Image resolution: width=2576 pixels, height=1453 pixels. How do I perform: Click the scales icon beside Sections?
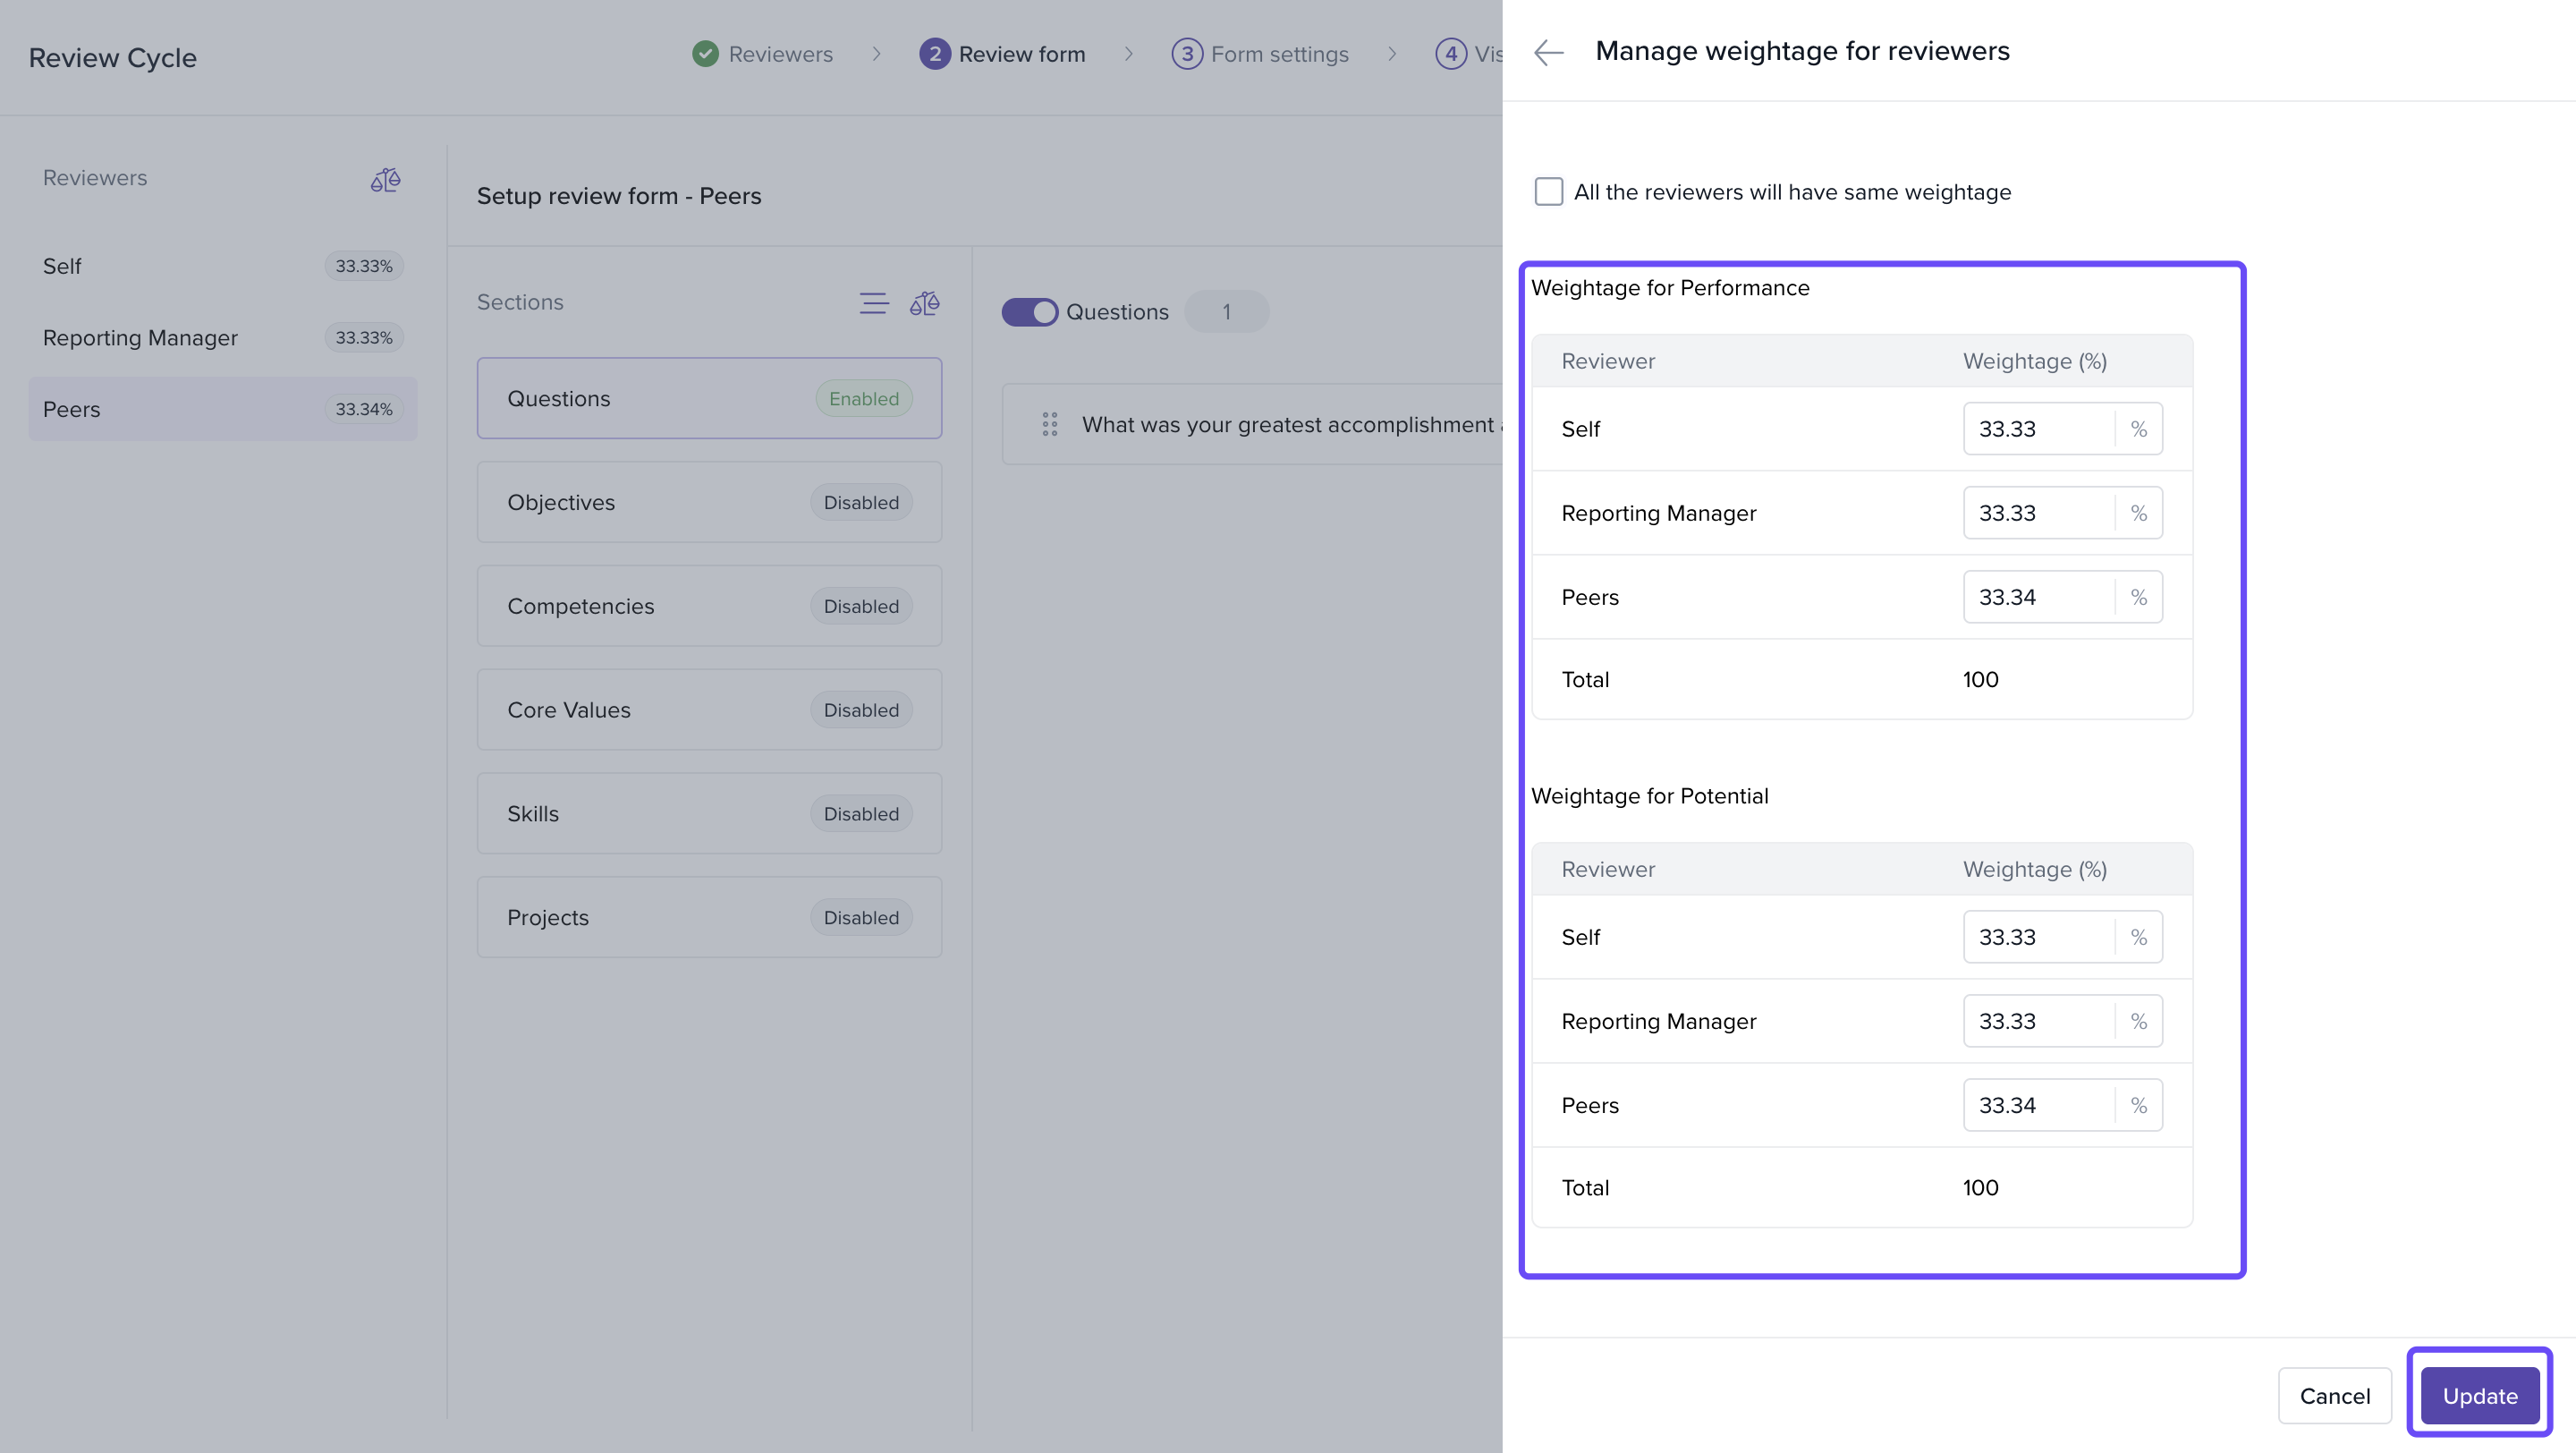pyautogui.click(x=924, y=303)
